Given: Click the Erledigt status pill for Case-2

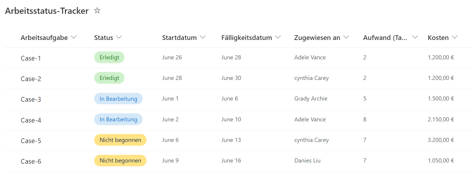Looking at the screenshot, I should click(109, 78).
